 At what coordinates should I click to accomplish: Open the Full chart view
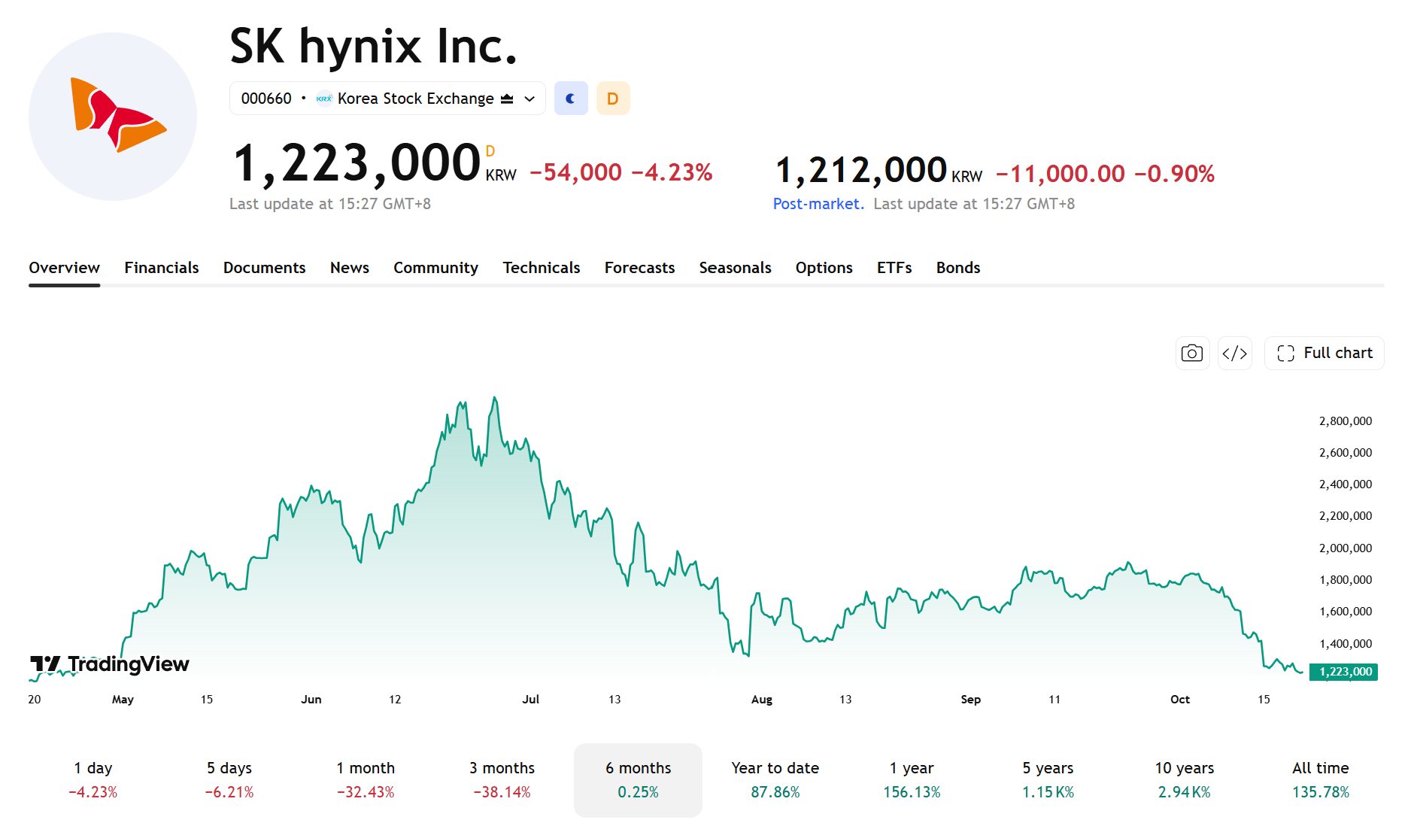pos(1324,353)
